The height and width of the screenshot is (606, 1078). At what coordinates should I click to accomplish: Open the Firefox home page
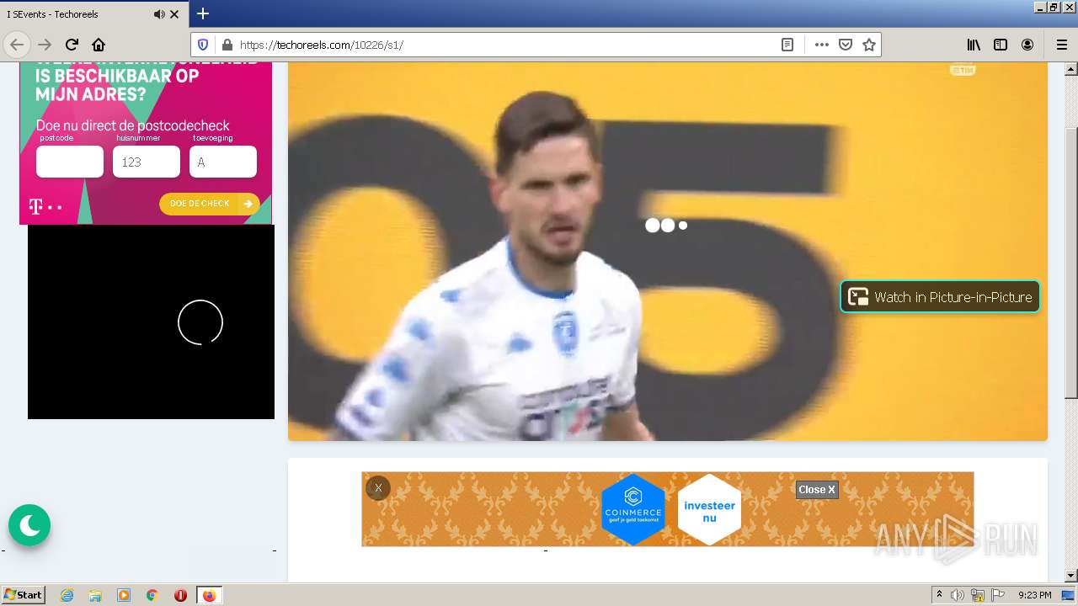pos(99,45)
